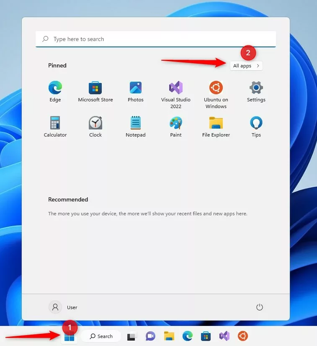Click the Pinned section heading
This screenshot has height=346, width=317.
[x=57, y=65]
